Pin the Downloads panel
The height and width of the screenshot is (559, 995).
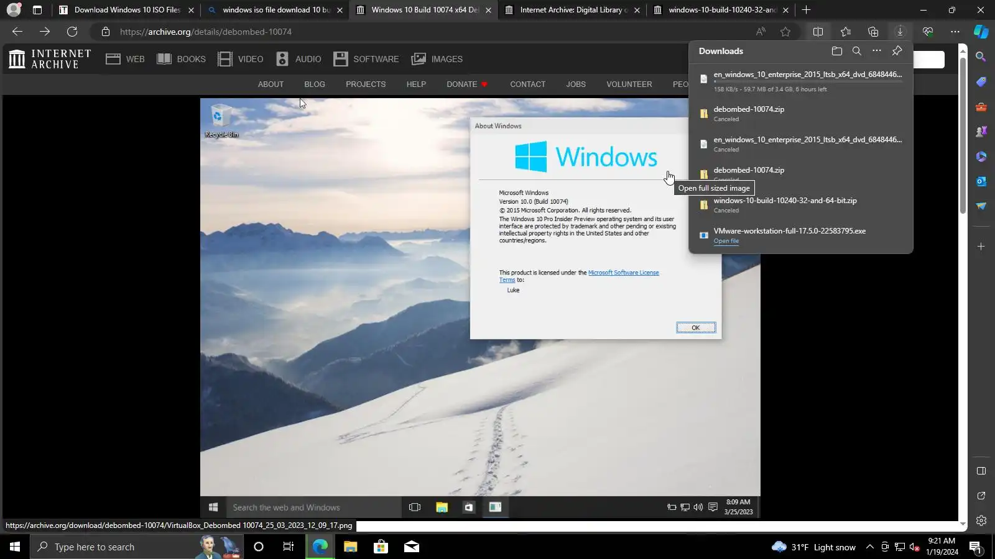point(897,51)
